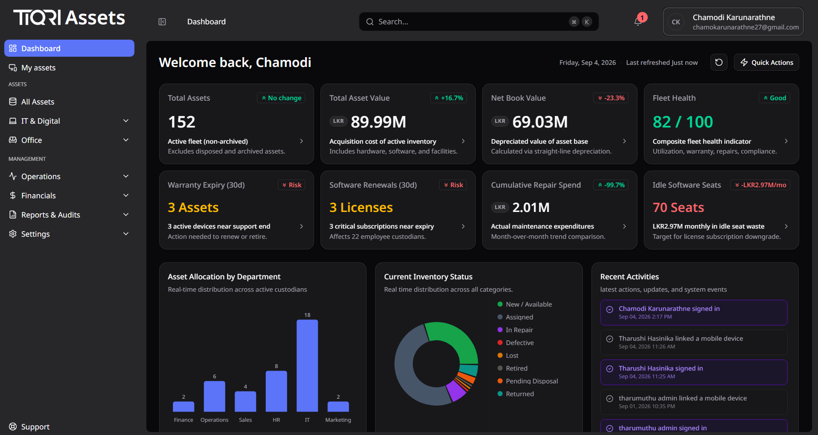Viewport: 818px width, 435px height.
Task: Click Risk badge on Warranty Expiry
Action: tap(291, 185)
